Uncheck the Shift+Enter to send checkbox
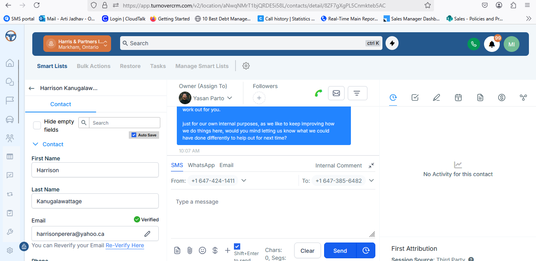The image size is (536, 261). 237,246
